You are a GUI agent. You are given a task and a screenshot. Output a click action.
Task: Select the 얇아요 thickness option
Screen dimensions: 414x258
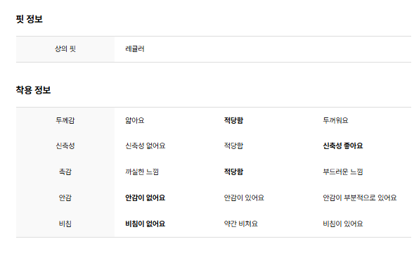click(x=135, y=120)
